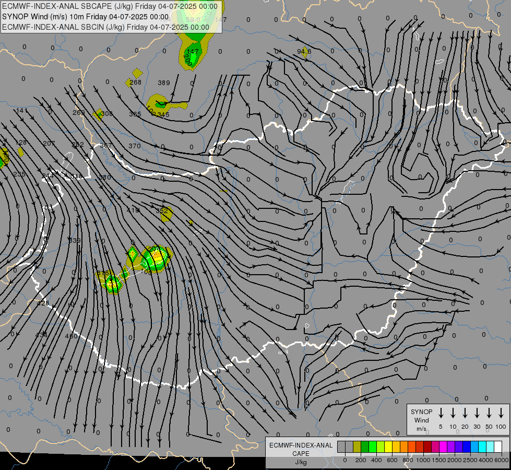Click the 'J/kg' unit label in legend

(301, 462)
